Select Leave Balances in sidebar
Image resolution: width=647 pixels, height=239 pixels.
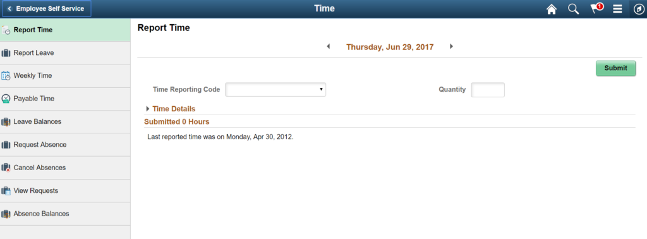(x=65, y=122)
